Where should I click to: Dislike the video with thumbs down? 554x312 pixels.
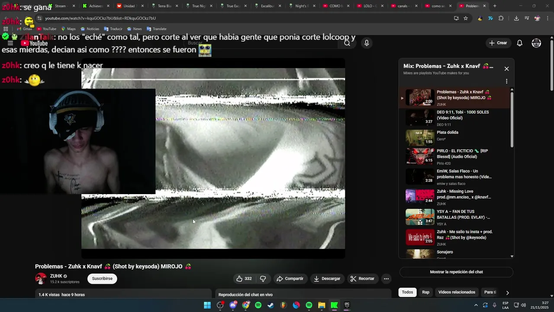click(263, 279)
